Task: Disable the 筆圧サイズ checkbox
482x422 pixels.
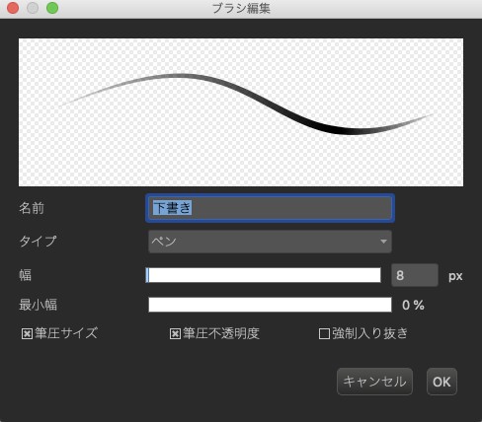Action: 27,333
